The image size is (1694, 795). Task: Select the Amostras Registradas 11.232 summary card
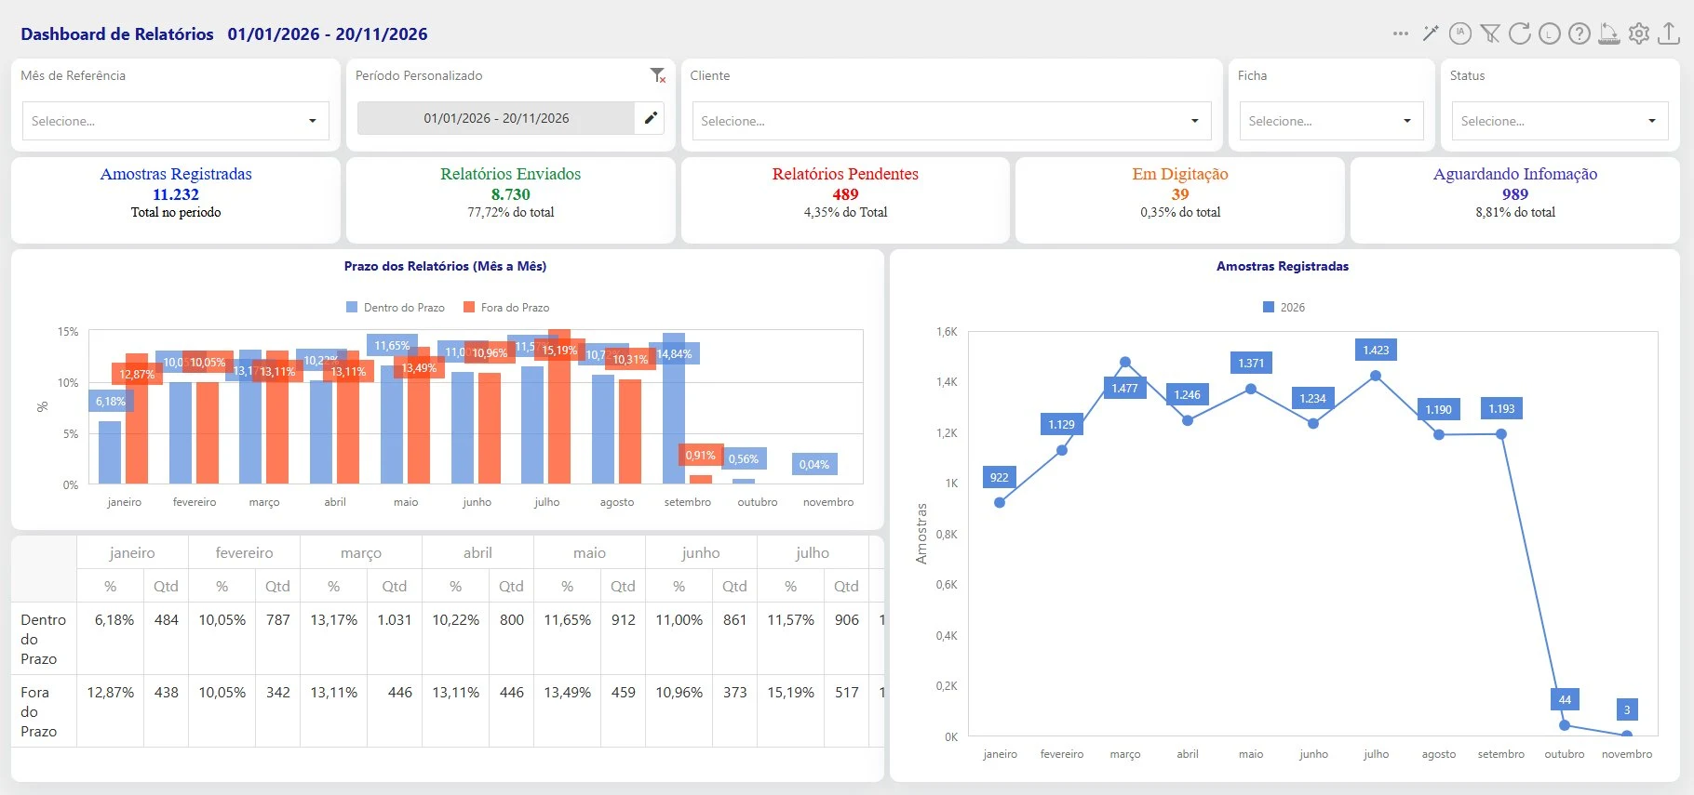click(176, 200)
